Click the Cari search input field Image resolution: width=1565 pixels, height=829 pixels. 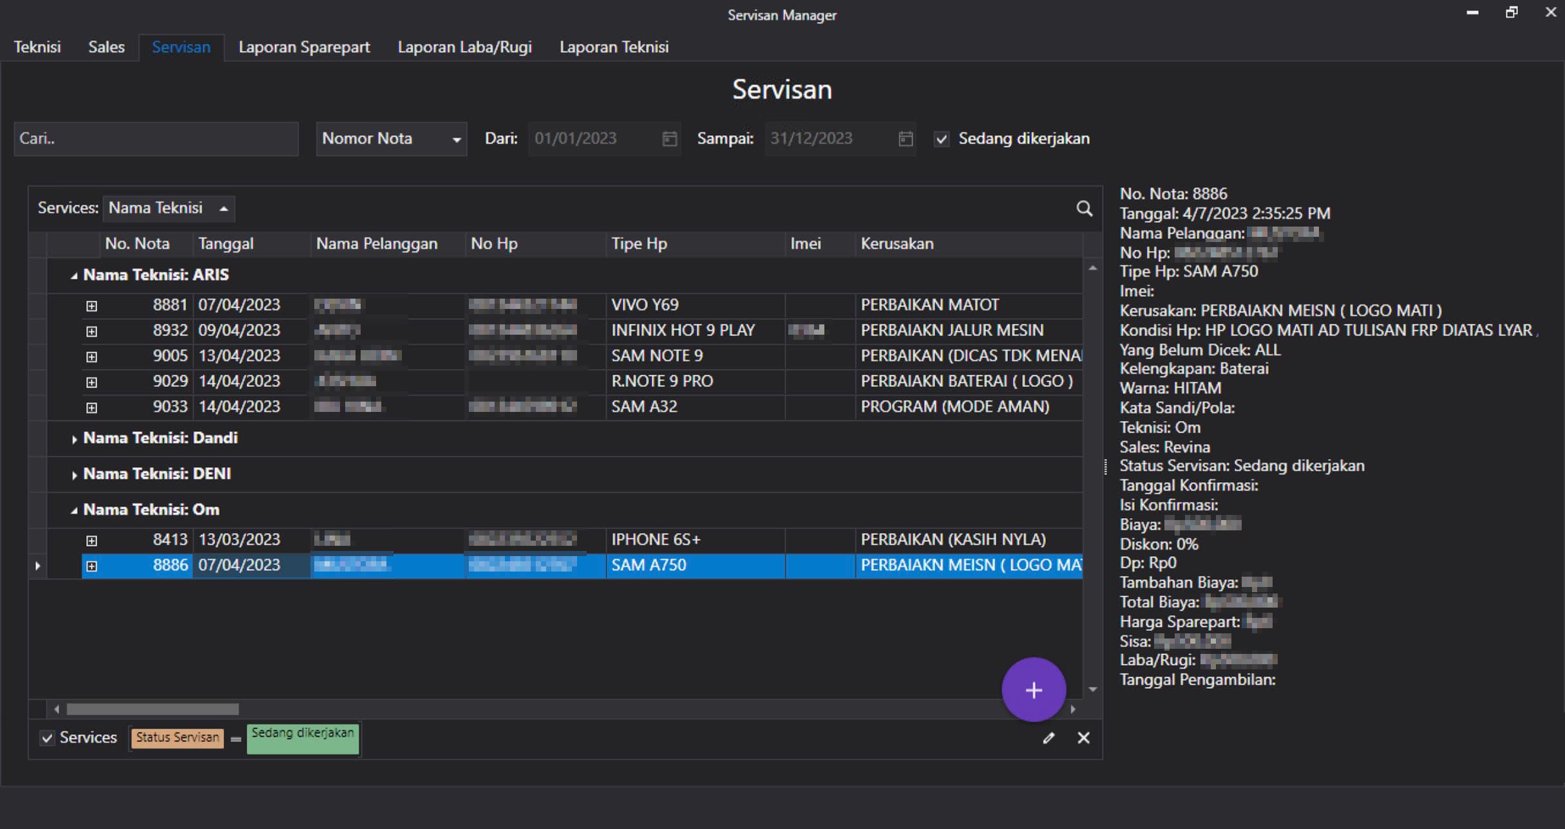[156, 139]
